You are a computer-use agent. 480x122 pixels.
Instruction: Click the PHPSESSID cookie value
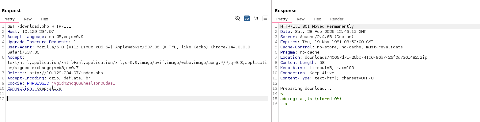point(83,83)
